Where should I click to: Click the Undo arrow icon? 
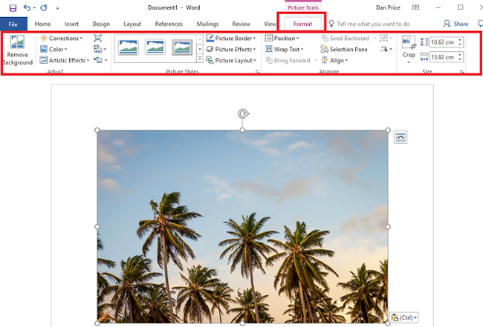tap(27, 7)
